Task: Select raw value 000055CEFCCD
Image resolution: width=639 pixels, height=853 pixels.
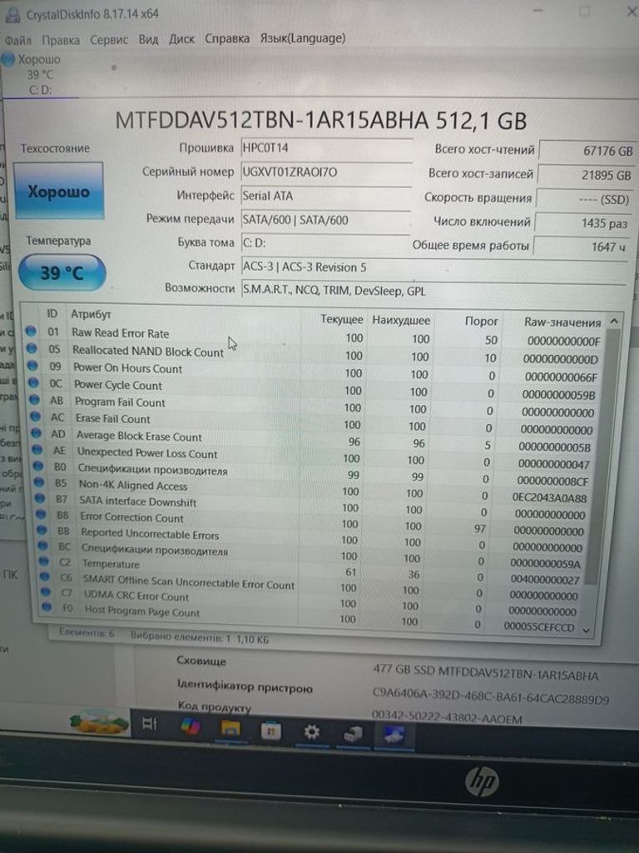Action: point(538,626)
